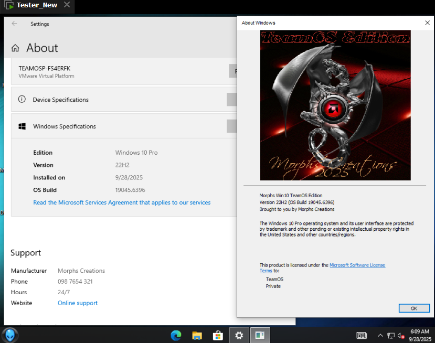This screenshot has width=435, height=343.
Task: Close the Tester_New tab
Action: click(x=67, y=5)
